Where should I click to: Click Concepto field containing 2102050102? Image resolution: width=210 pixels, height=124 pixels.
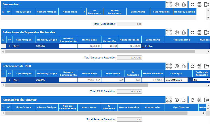(176, 80)
